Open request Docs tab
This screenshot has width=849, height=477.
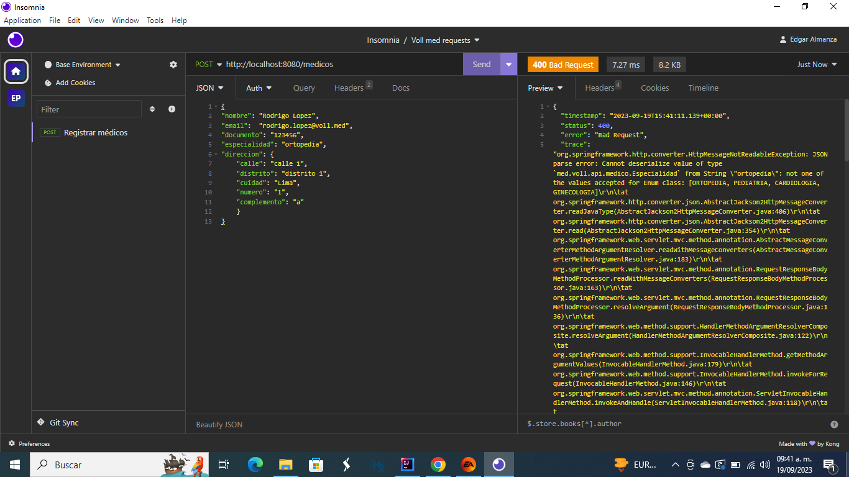401,88
